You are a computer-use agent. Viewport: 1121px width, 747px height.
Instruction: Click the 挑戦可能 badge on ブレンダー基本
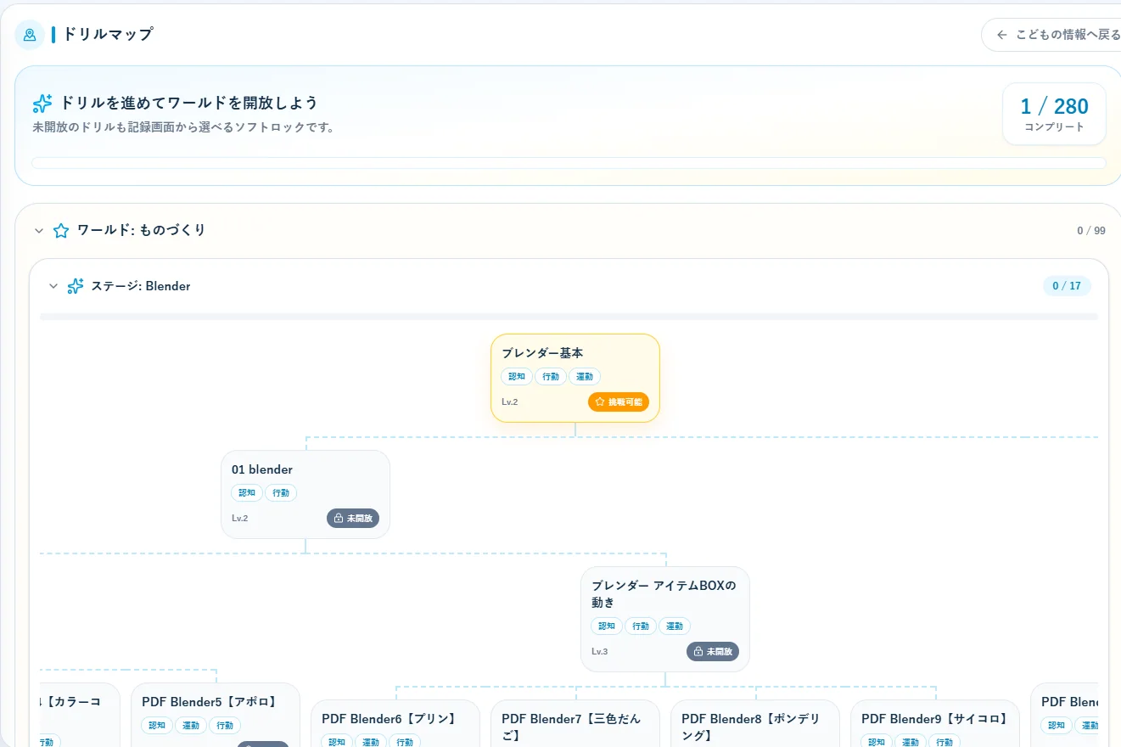tap(619, 402)
